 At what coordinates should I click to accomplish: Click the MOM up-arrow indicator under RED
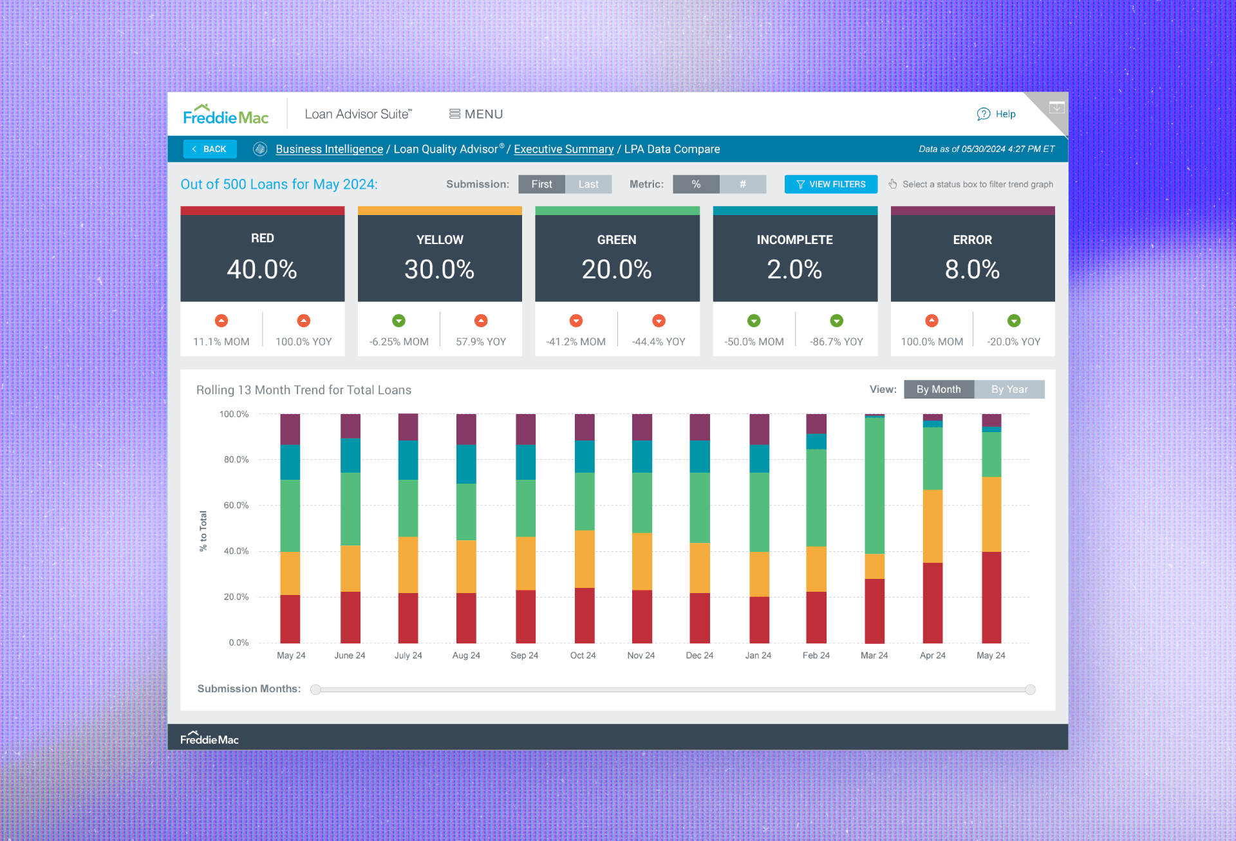pyautogui.click(x=221, y=321)
